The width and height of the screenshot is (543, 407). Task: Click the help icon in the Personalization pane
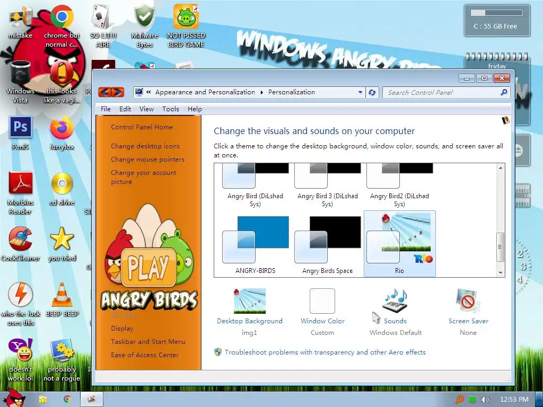click(505, 120)
